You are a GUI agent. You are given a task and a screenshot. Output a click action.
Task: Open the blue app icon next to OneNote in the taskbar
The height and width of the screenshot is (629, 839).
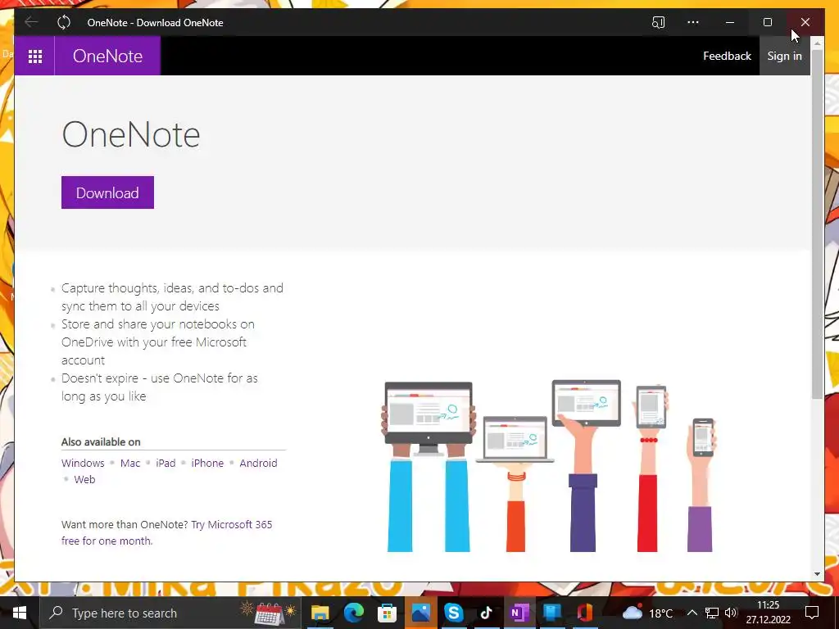[552, 613]
